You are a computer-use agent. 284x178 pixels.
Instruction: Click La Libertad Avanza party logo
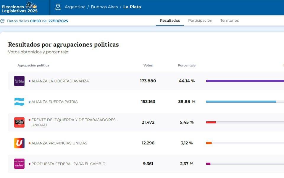19,81
